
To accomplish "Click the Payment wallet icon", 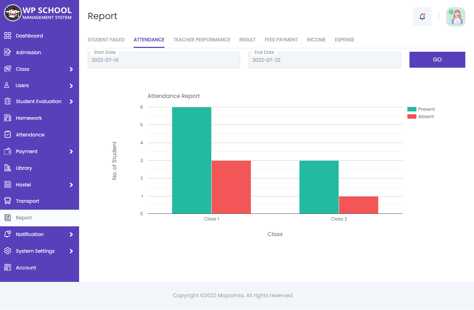I will [x=8, y=151].
